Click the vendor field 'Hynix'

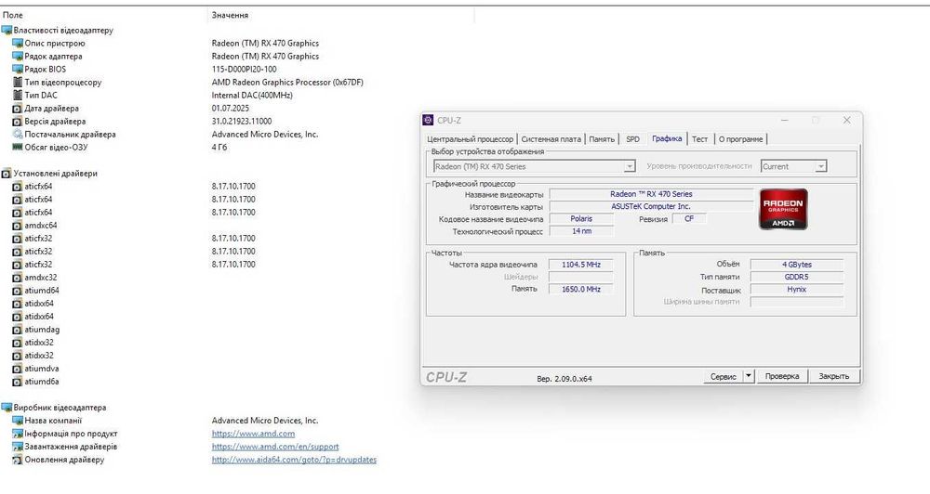click(x=797, y=290)
